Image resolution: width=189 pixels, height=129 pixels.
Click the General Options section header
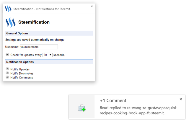pos(49,33)
